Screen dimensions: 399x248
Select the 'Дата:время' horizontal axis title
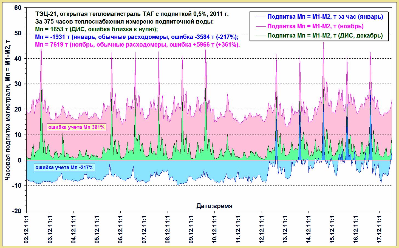tap(214, 206)
